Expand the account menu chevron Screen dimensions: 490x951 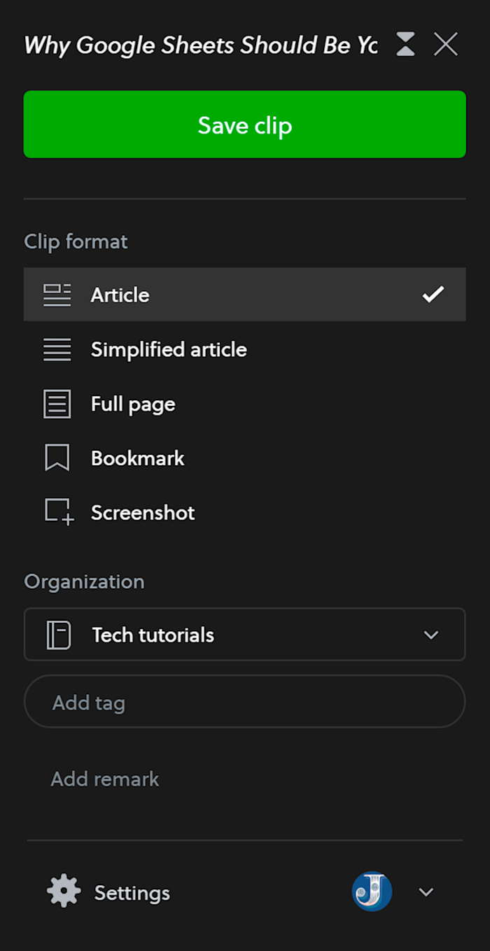coord(426,892)
